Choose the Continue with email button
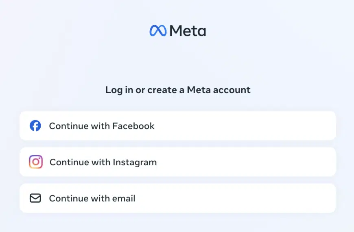This screenshot has height=232, width=354. click(178, 198)
